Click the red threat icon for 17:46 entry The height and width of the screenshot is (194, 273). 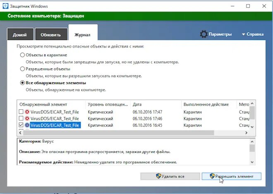27,118
